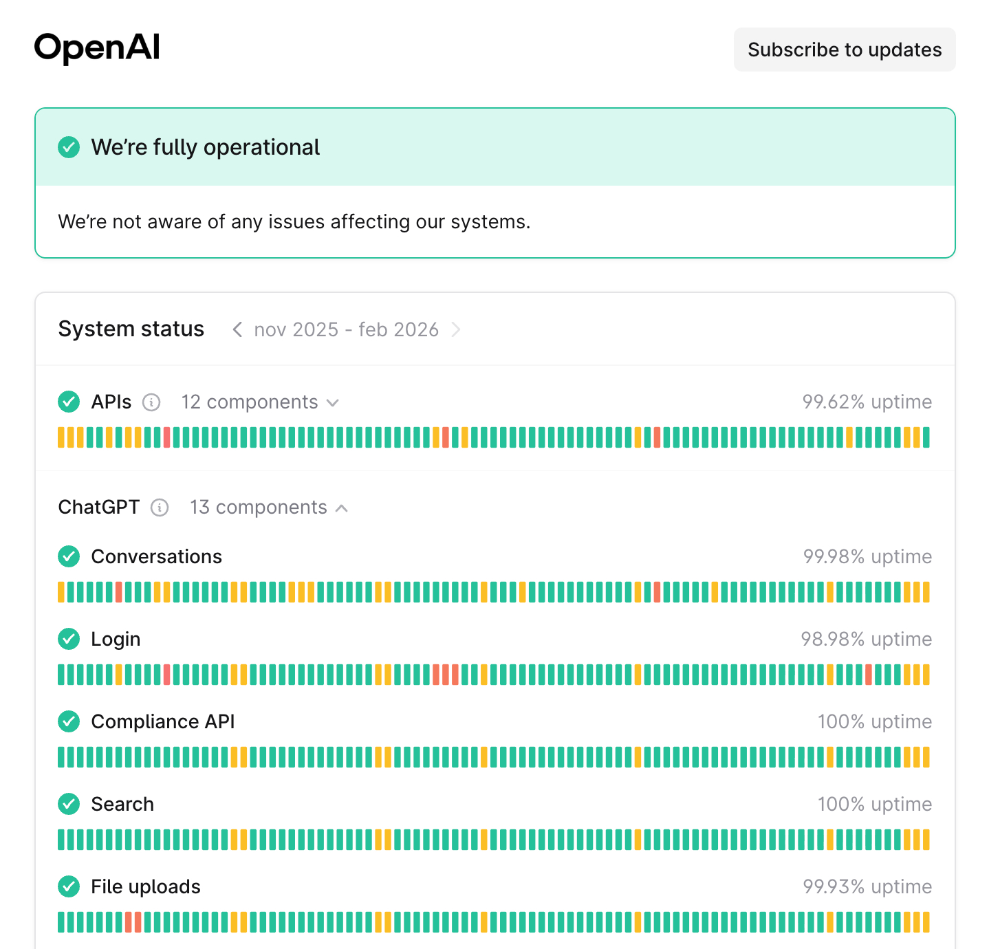Click the Search status checkmark icon
The width and height of the screenshot is (989, 949).
click(69, 804)
